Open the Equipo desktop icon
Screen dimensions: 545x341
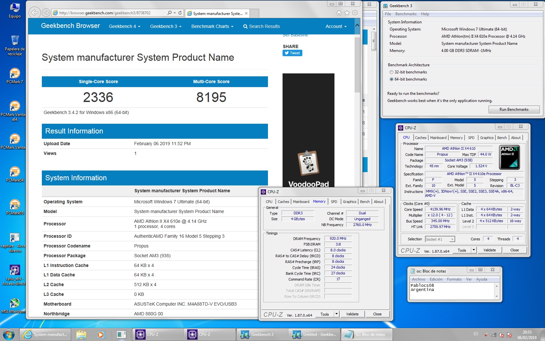(15, 10)
